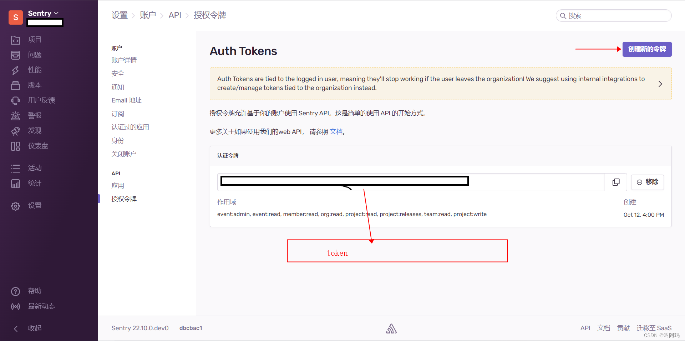Viewport: 685px width, 341px height.
Task: Open 最新动态 what's new icon
Action: click(16, 306)
